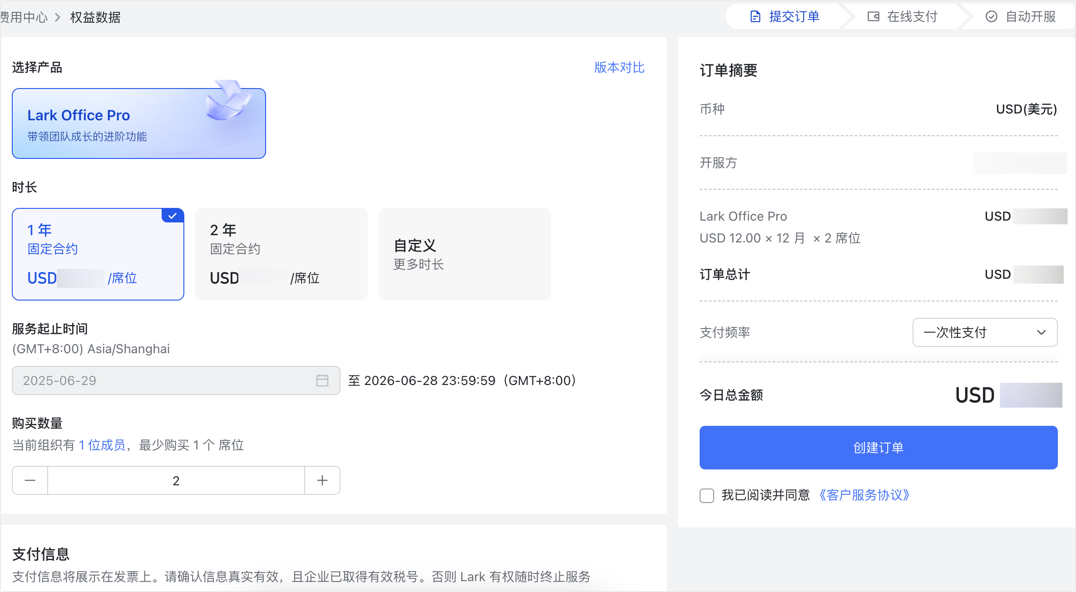Click the 创建订单 button
Image resolution: width=1076 pixels, height=592 pixels.
[879, 448]
